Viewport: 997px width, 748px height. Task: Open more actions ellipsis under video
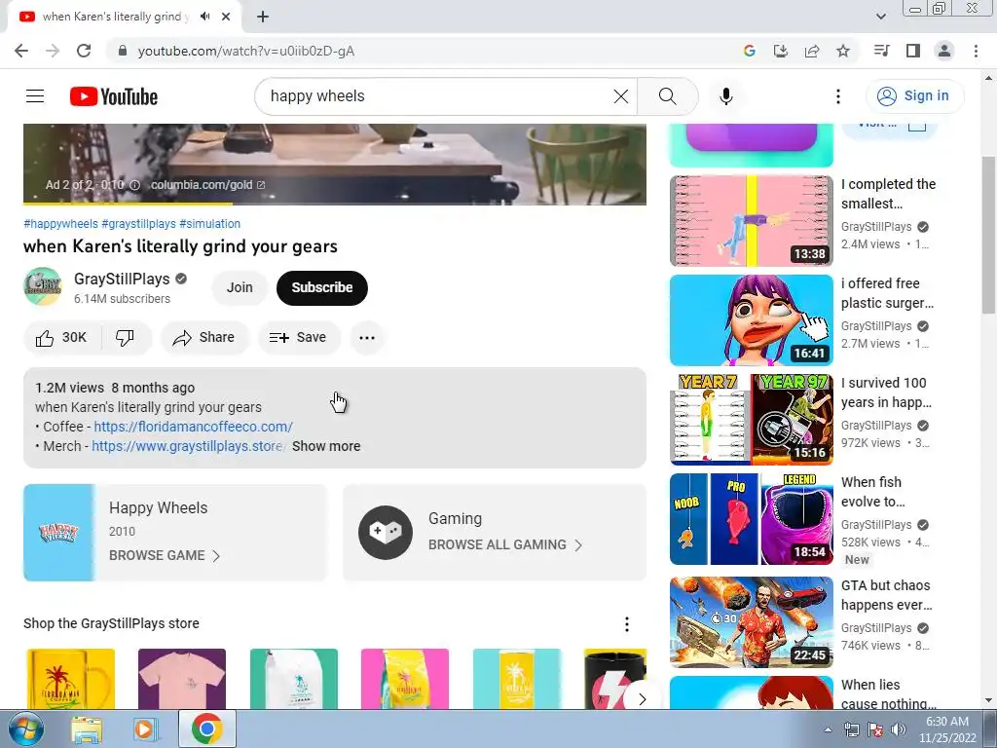point(367,338)
